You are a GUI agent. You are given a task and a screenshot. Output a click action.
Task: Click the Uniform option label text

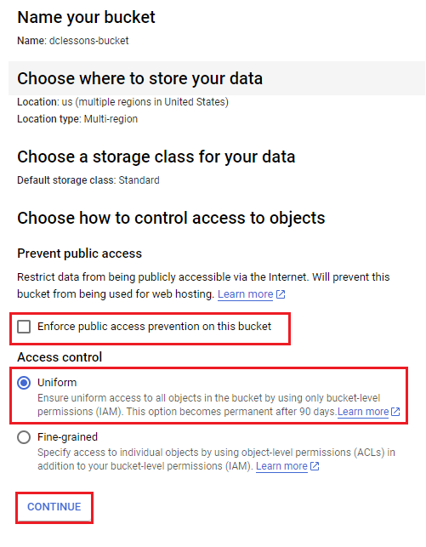pyautogui.click(x=57, y=383)
